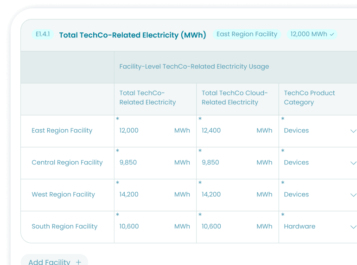Select the South Region Facility row label
Viewport: 357px width, 265px height.
click(x=64, y=227)
